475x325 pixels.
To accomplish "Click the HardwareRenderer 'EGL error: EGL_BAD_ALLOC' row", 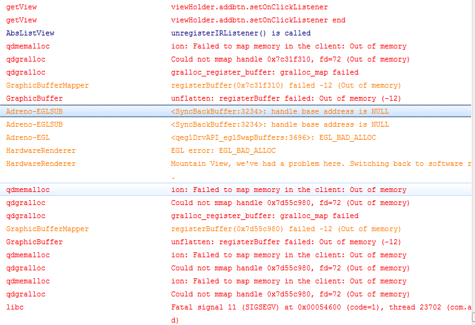I will (223, 150).
